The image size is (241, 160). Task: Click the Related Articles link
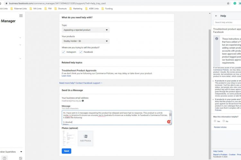coord(220,127)
